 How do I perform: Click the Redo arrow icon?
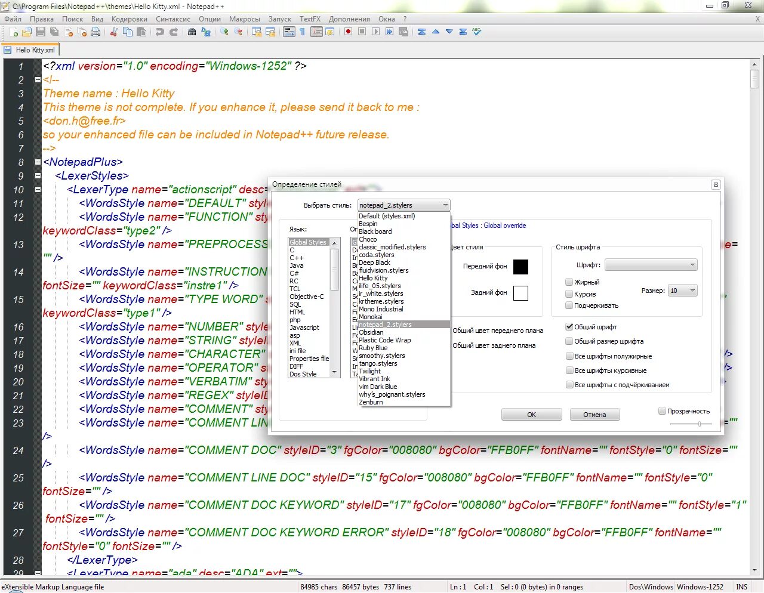[174, 32]
